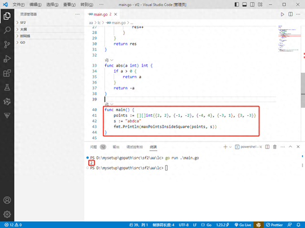Click line and column indicator 行 39, 列 1
The width and height of the screenshot is (305, 228).
[139, 225]
